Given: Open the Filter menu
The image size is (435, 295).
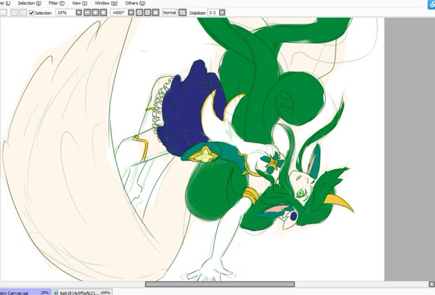Looking at the screenshot, I should [x=56, y=3].
